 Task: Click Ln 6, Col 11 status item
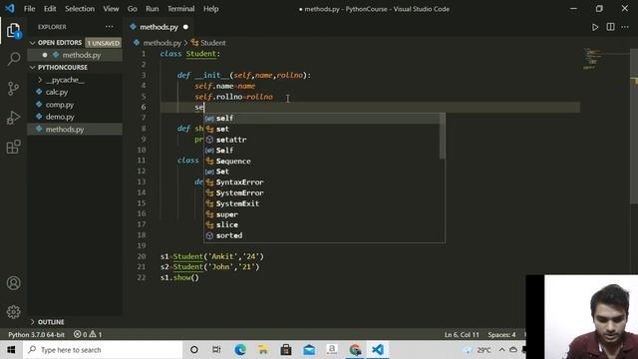pos(462,335)
